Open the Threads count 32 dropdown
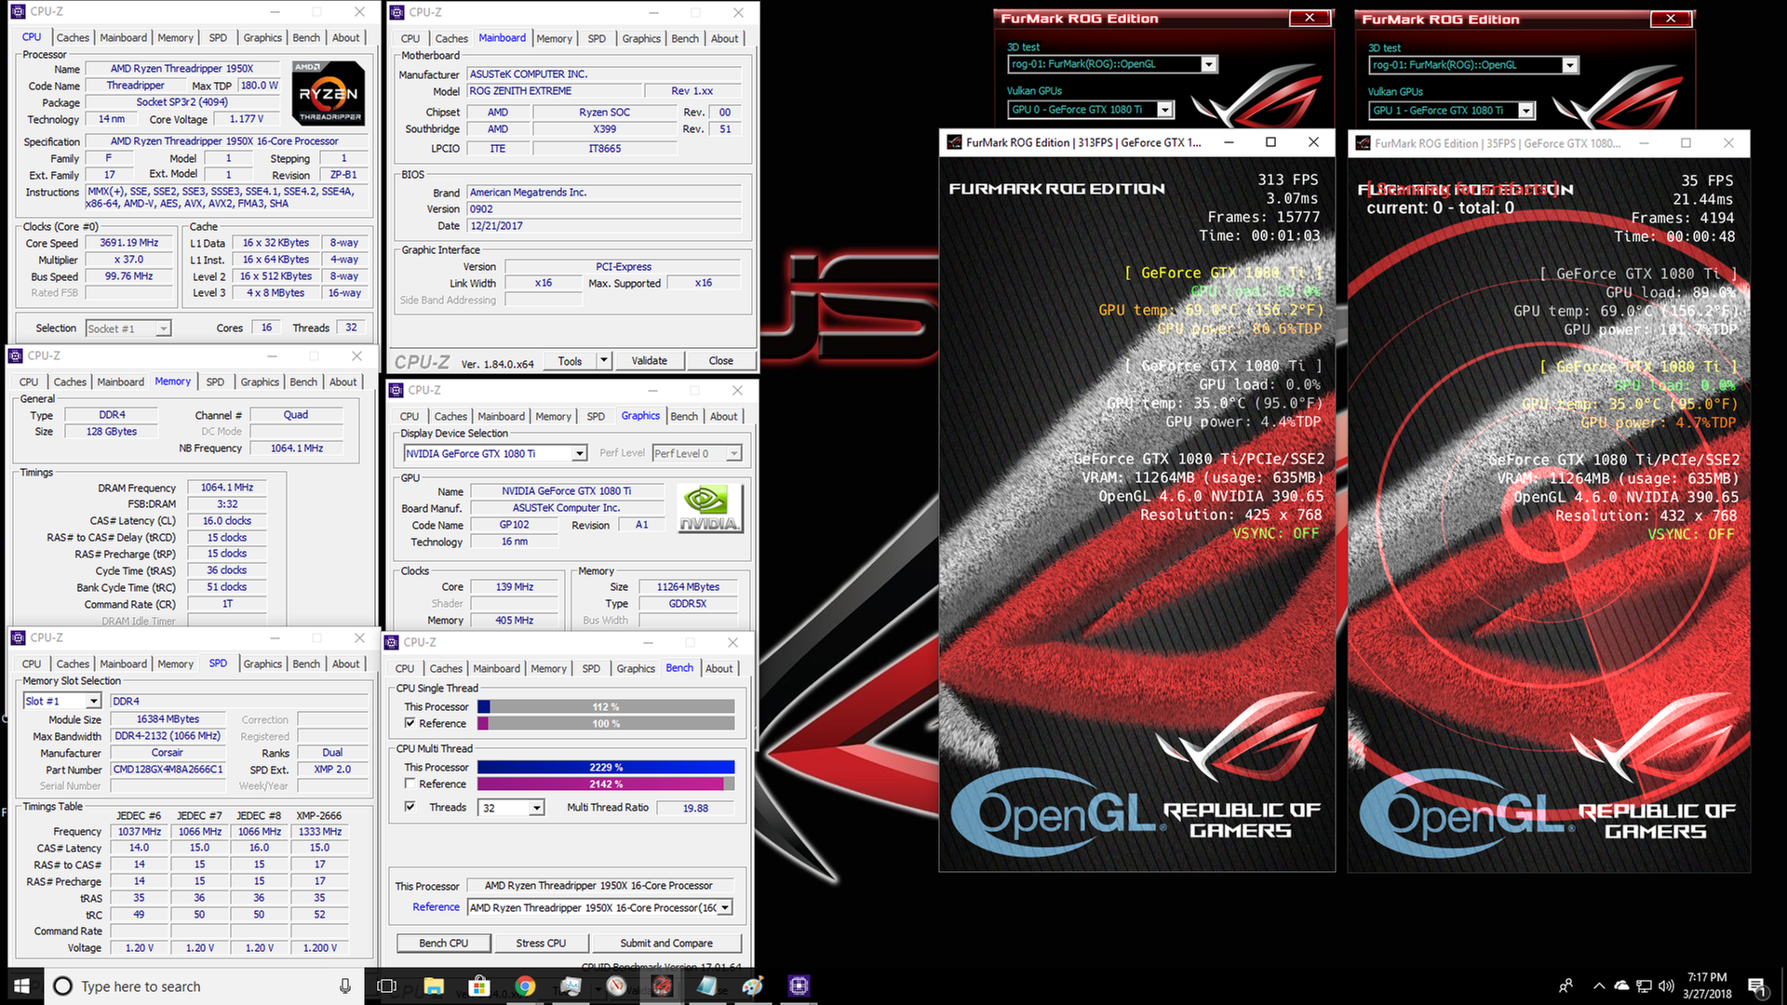The height and width of the screenshot is (1005, 1787). 536,808
